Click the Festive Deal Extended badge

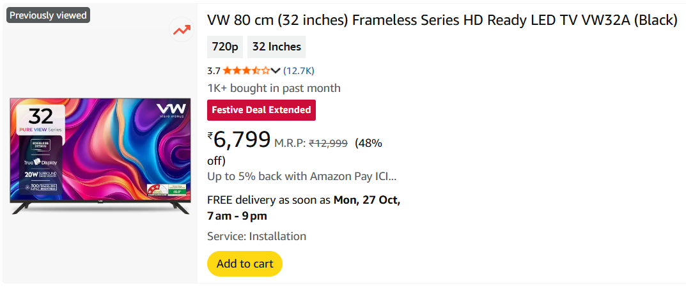pos(261,110)
